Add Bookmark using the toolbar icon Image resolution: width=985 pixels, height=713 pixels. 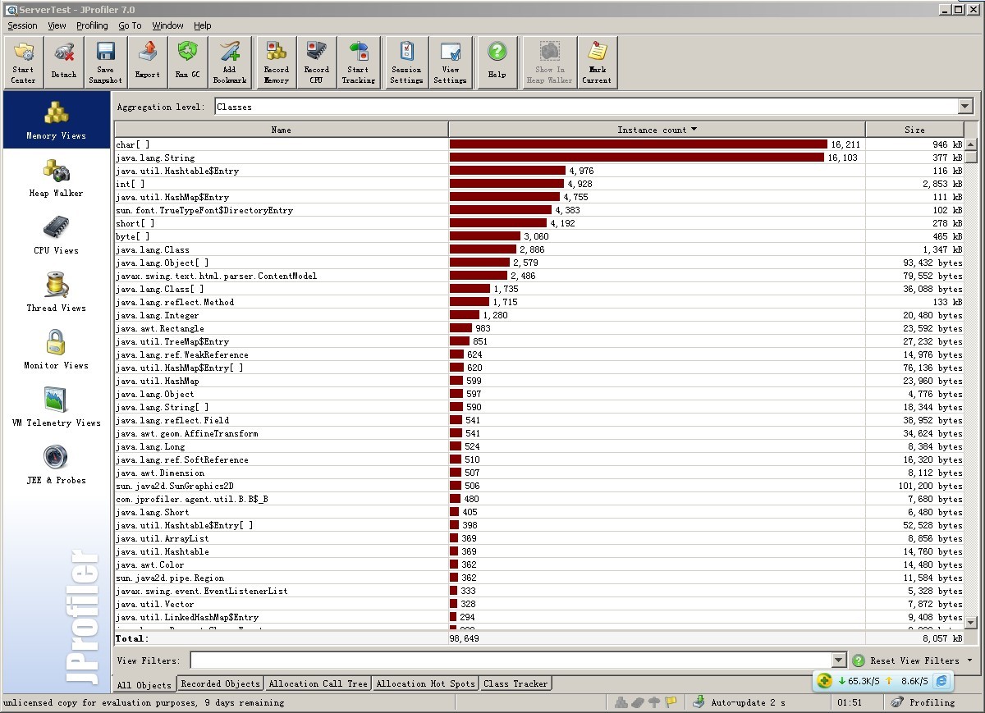click(x=230, y=62)
